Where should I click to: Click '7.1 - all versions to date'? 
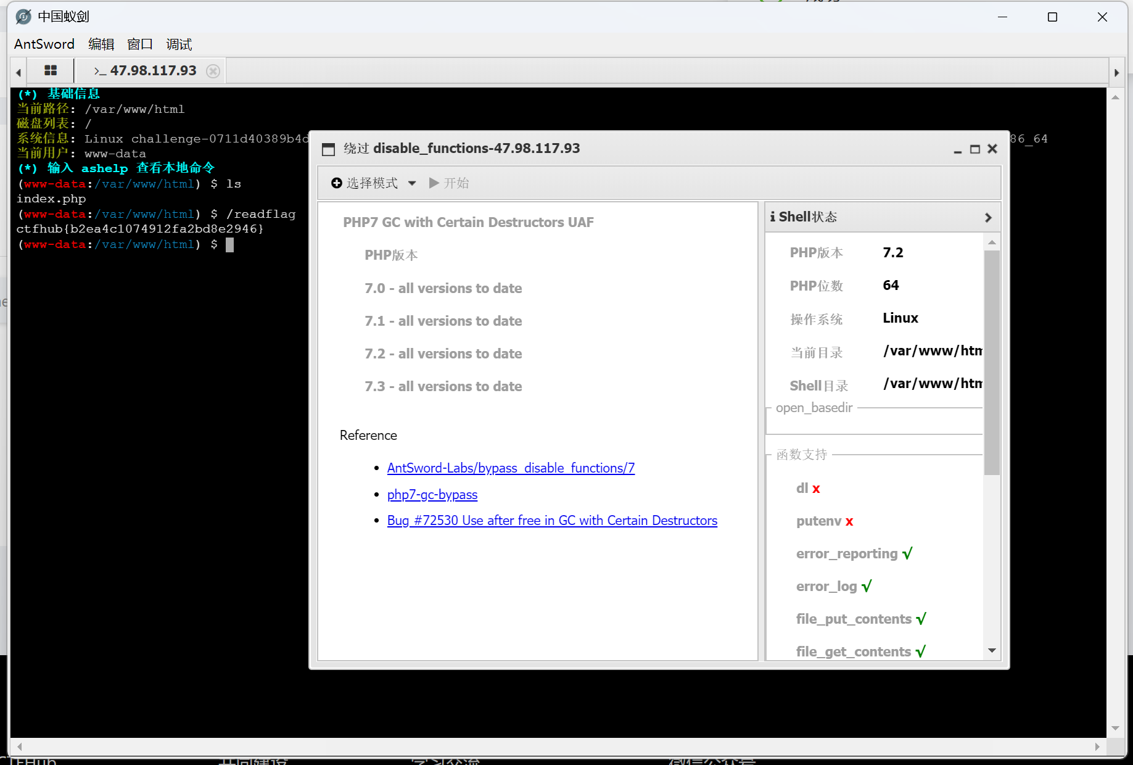coord(443,321)
